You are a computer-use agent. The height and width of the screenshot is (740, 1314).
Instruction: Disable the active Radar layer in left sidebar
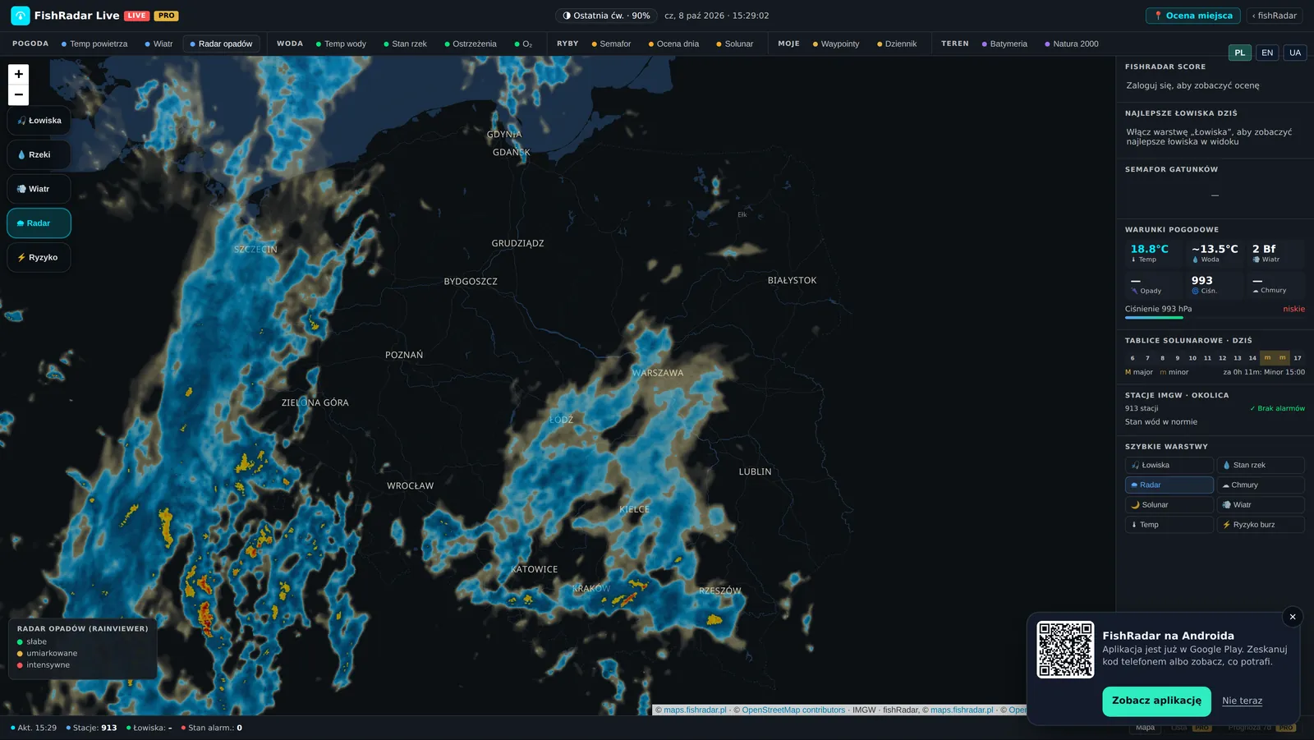39,223
